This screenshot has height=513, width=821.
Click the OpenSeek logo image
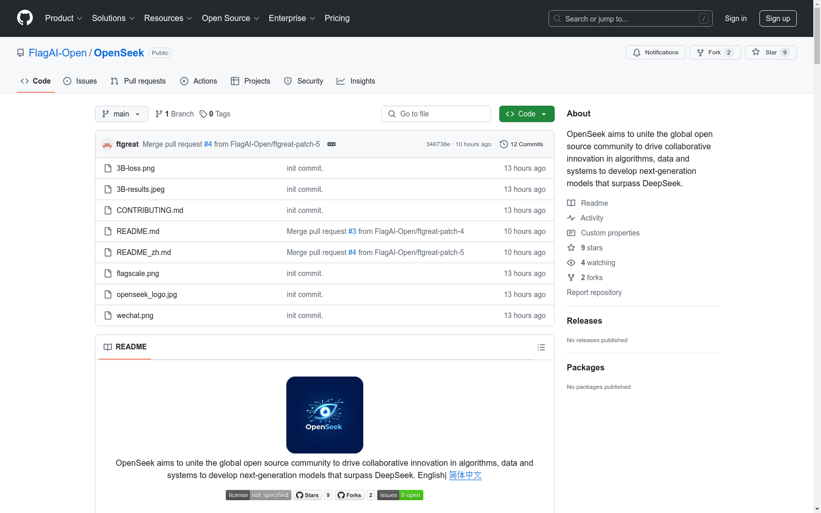pyautogui.click(x=324, y=415)
